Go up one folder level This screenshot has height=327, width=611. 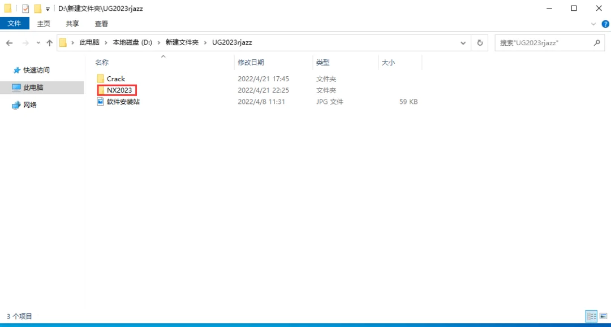(49, 43)
